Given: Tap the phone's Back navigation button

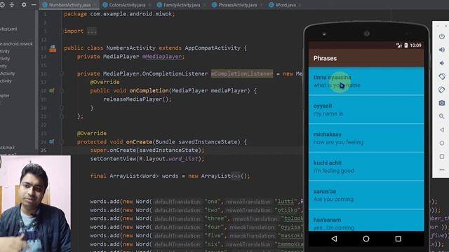Looking at the screenshot, I should 334,239.
